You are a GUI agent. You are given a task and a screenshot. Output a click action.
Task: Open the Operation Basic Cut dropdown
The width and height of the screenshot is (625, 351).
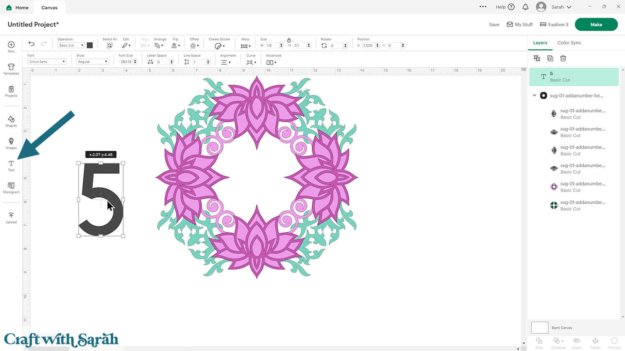[71, 45]
